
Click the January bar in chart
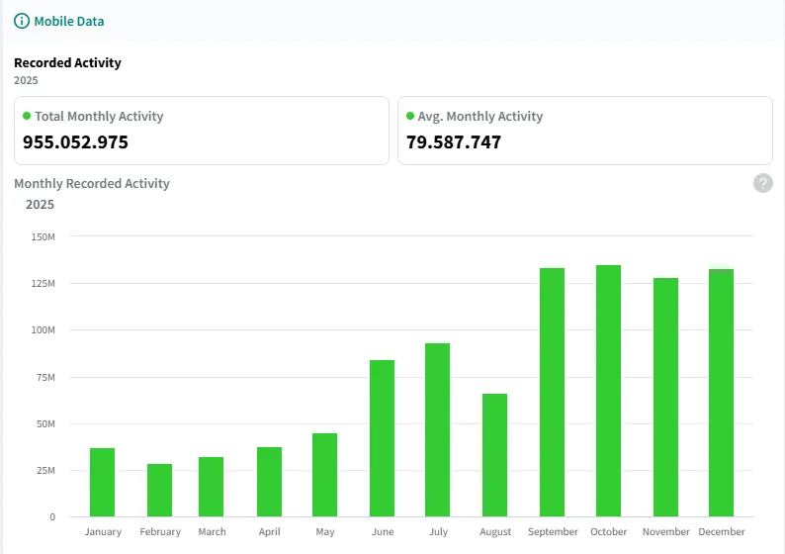pyautogui.click(x=103, y=482)
